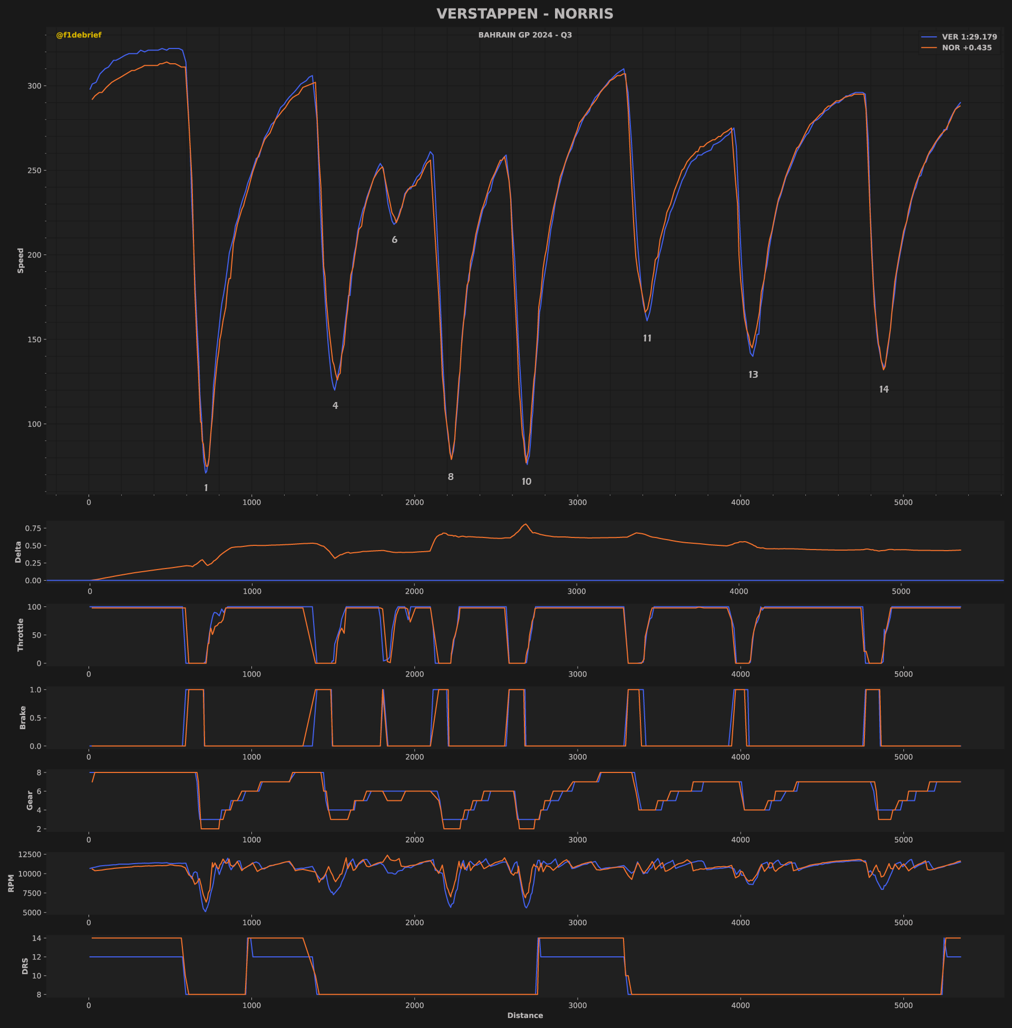Click the blue VER legend line swatch
This screenshot has width=1012, height=1028.
929,37
